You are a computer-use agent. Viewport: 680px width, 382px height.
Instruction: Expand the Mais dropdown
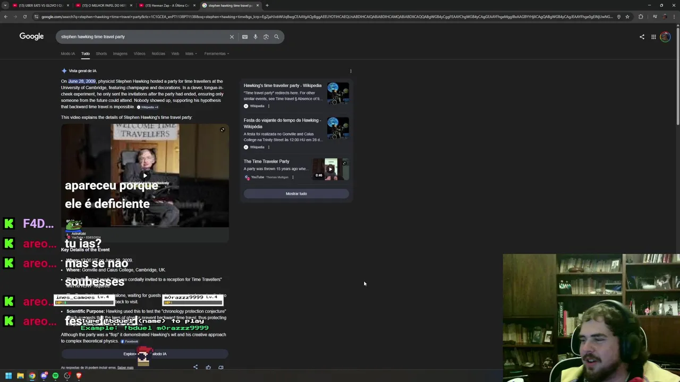pos(191,54)
